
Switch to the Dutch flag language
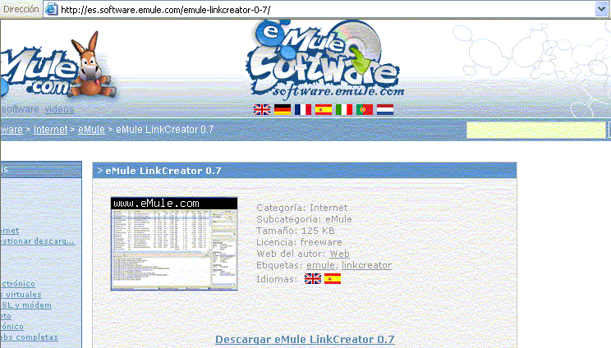pos(385,110)
